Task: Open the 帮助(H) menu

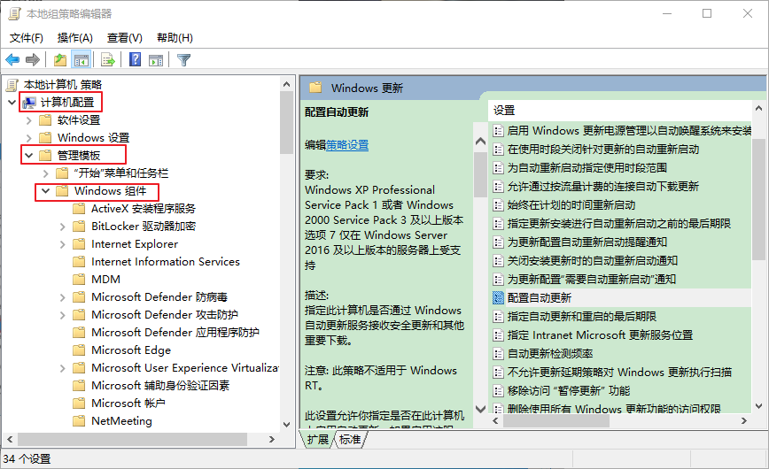Action: (175, 38)
